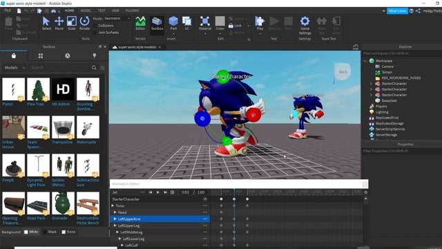
Task: Set Toolbox background to Black
Action: (x=45, y=232)
